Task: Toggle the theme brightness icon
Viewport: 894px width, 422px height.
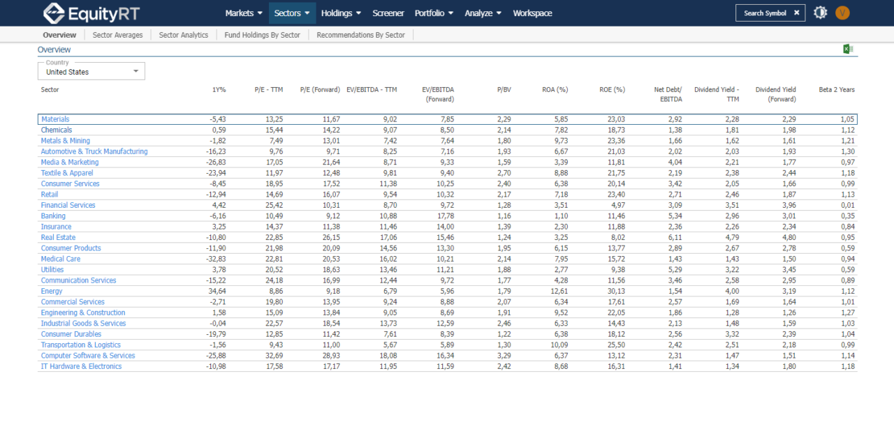Action: pos(820,13)
